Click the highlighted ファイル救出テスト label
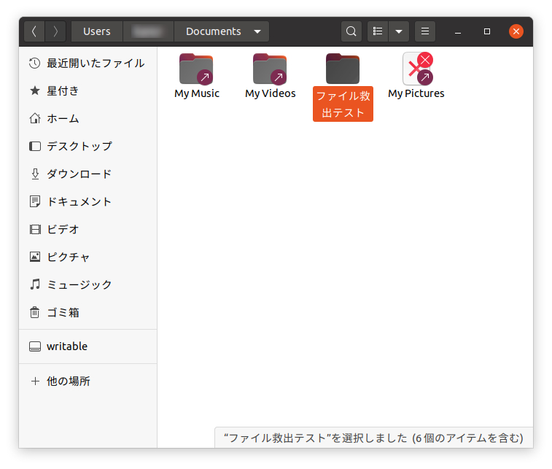Screen dimensions: 552x469 click(x=343, y=104)
